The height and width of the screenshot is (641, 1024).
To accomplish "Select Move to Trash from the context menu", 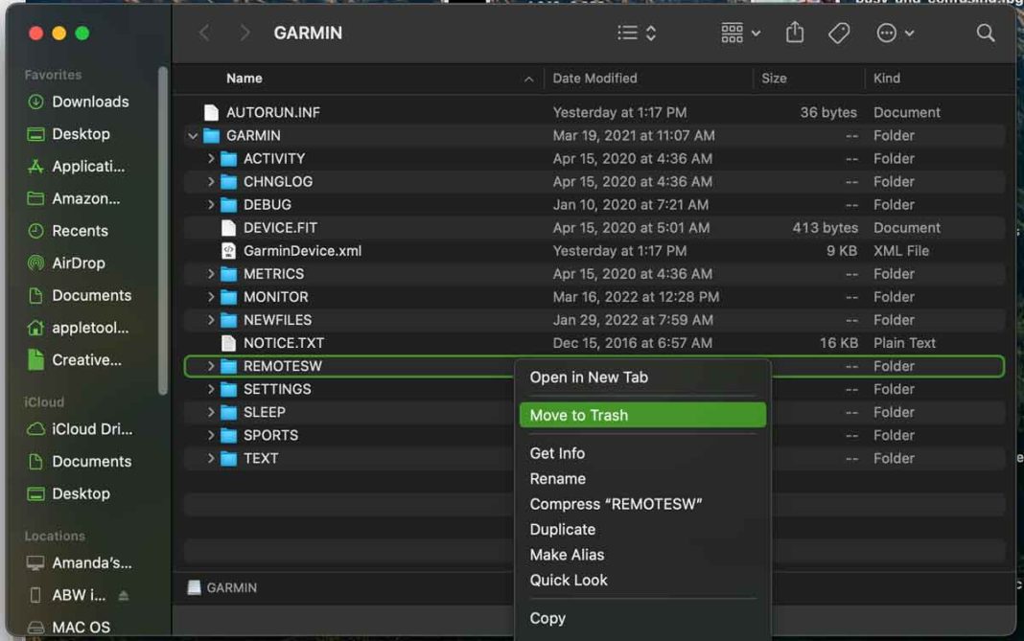I will tap(579, 415).
